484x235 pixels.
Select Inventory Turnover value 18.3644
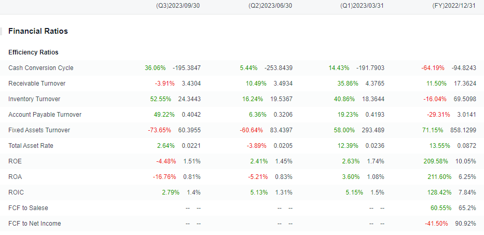click(373, 99)
